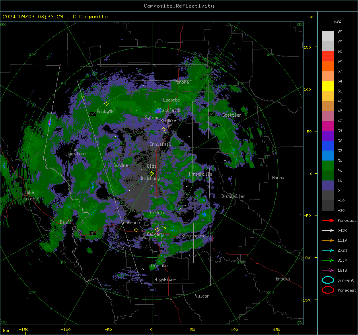This screenshot has height=335, width=358.
Task: Click the Calgary city label
Action: 155,234
